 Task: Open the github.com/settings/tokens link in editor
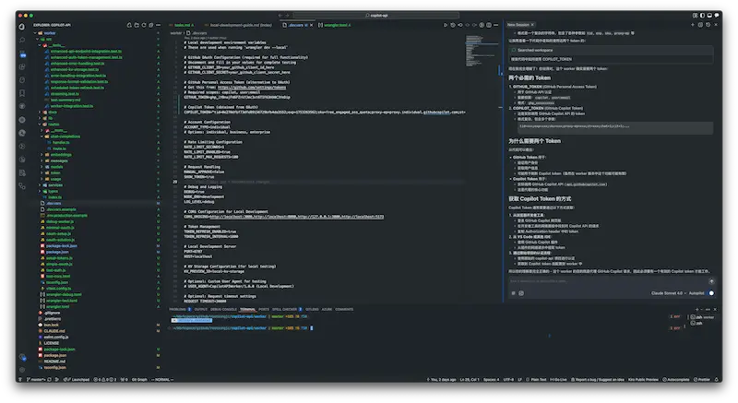252,88
